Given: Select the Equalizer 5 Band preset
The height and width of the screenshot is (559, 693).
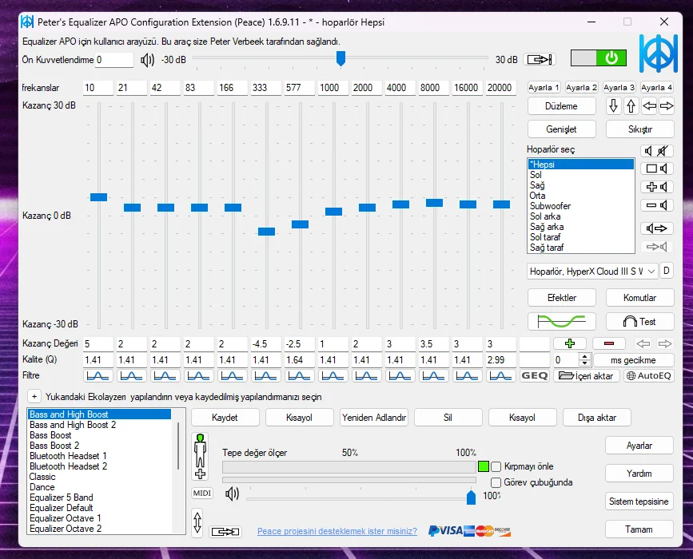Looking at the screenshot, I should tap(99, 498).
